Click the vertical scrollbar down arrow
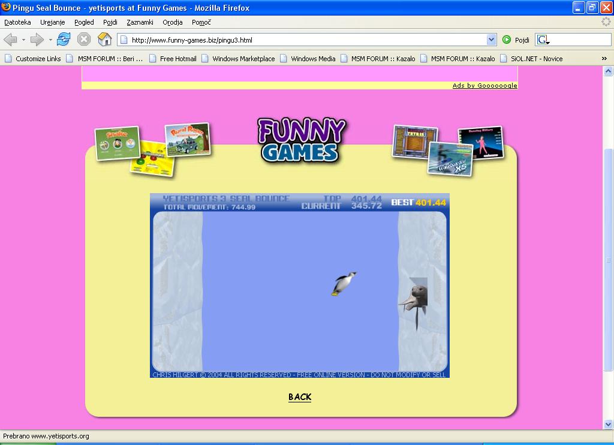The image size is (614, 445). (x=608, y=424)
